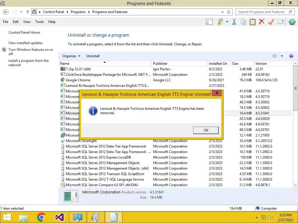
Task: Click the search magnifier icon
Action: [x=290, y=12]
